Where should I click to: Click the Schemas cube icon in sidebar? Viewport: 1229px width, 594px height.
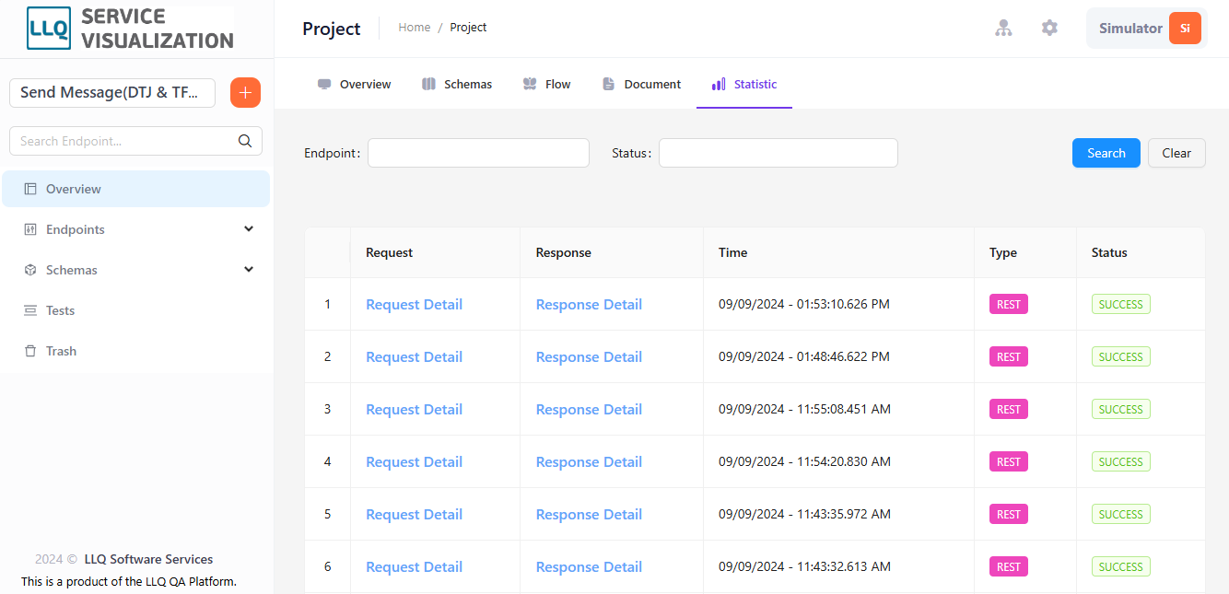(x=30, y=270)
